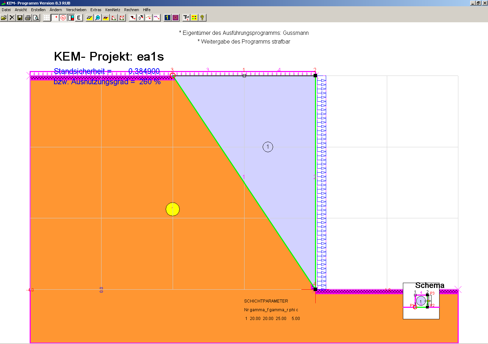Image resolution: width=488 pixels, height=344 pixels.
Task: Restore the KEM window size
Action: pos(478,3)
